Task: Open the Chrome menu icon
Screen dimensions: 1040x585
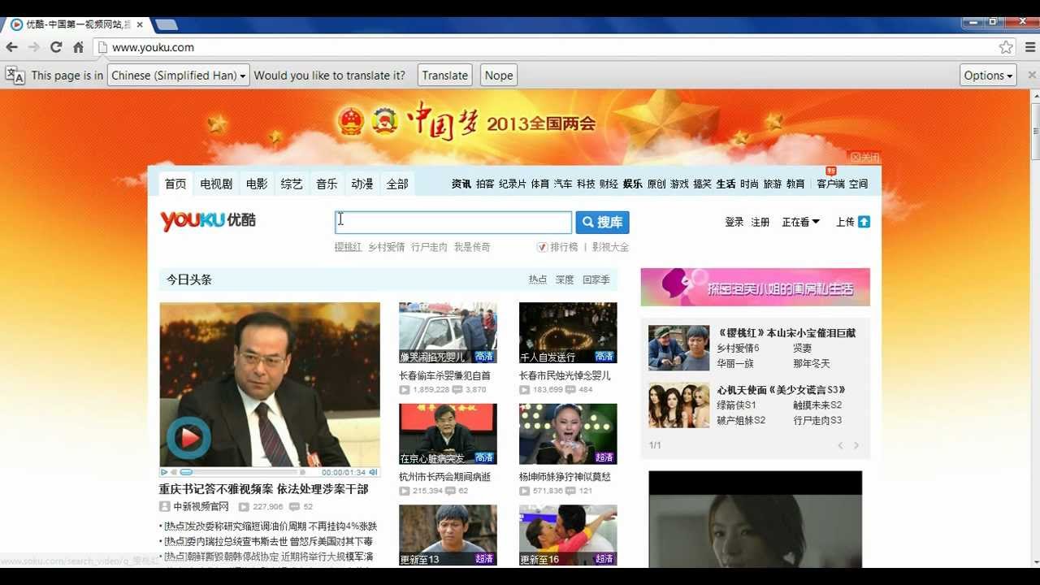Action: click(x=1030, y=47)
